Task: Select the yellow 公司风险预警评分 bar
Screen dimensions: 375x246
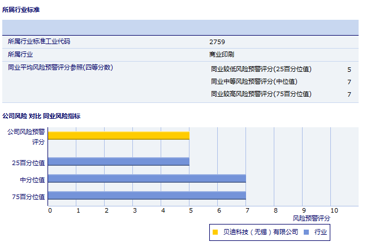Action: point(118,135)
